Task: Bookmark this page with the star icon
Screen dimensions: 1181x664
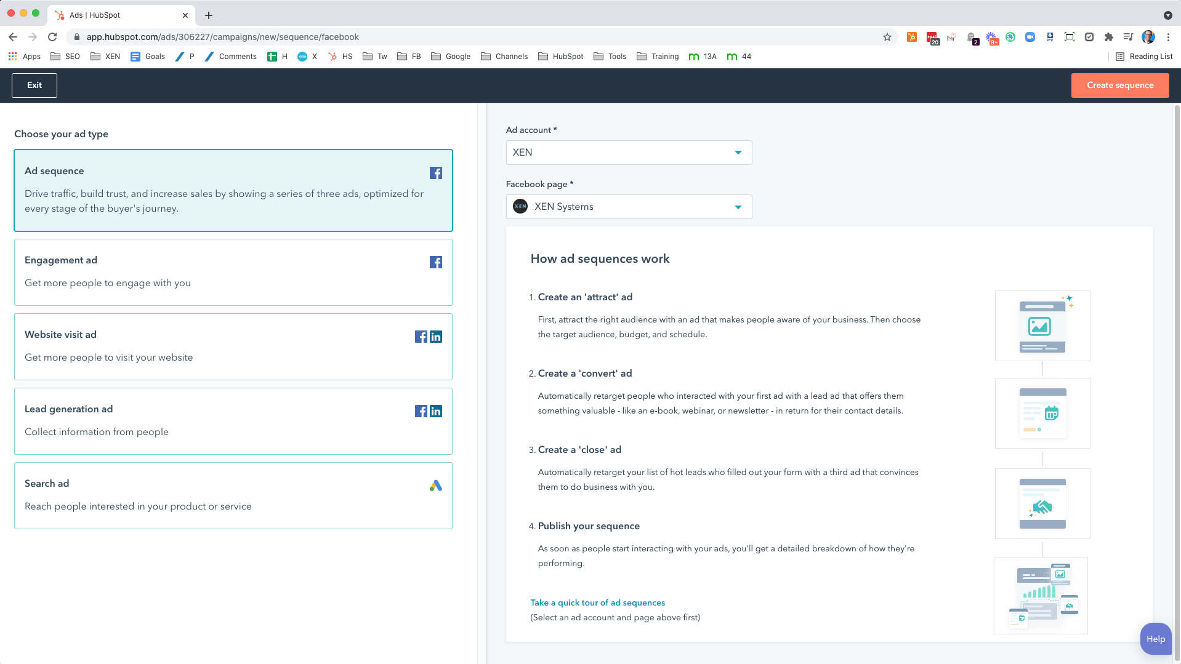Action: click(887, 37)
